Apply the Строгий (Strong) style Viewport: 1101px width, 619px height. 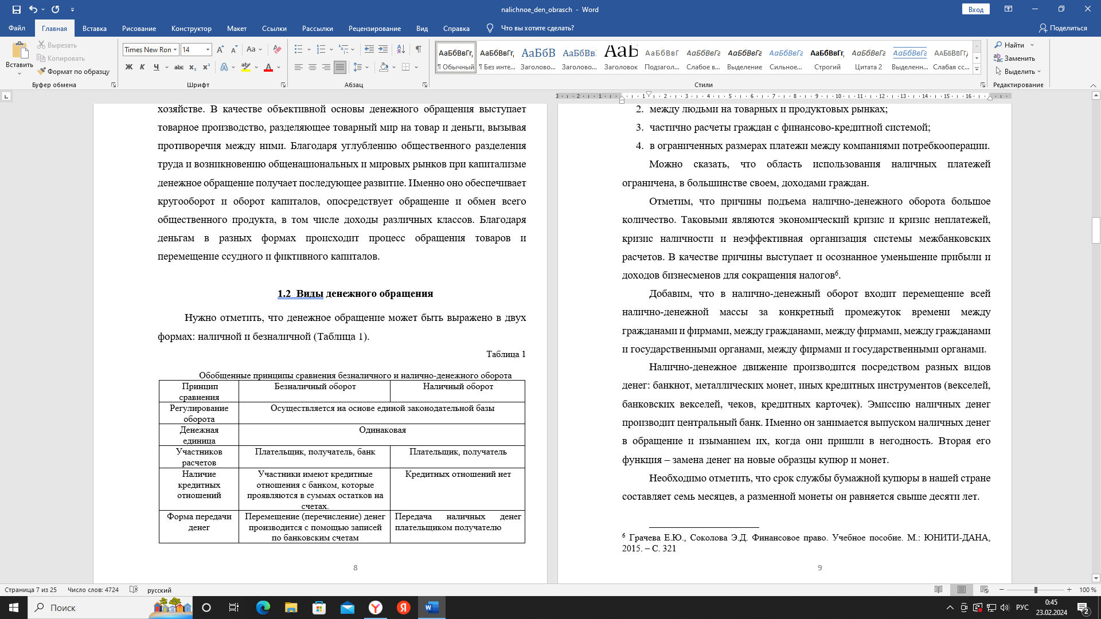click(827, 58)
